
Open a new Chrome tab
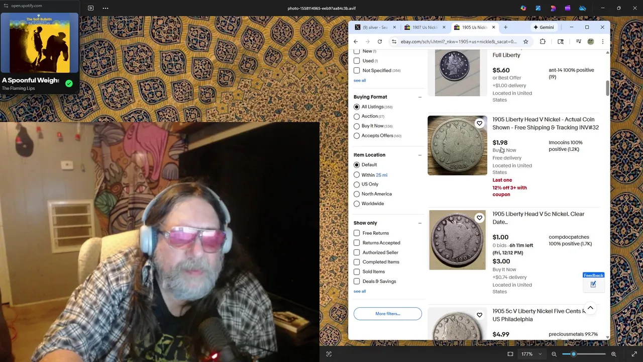pyautogui.click(x=505, y=27)
